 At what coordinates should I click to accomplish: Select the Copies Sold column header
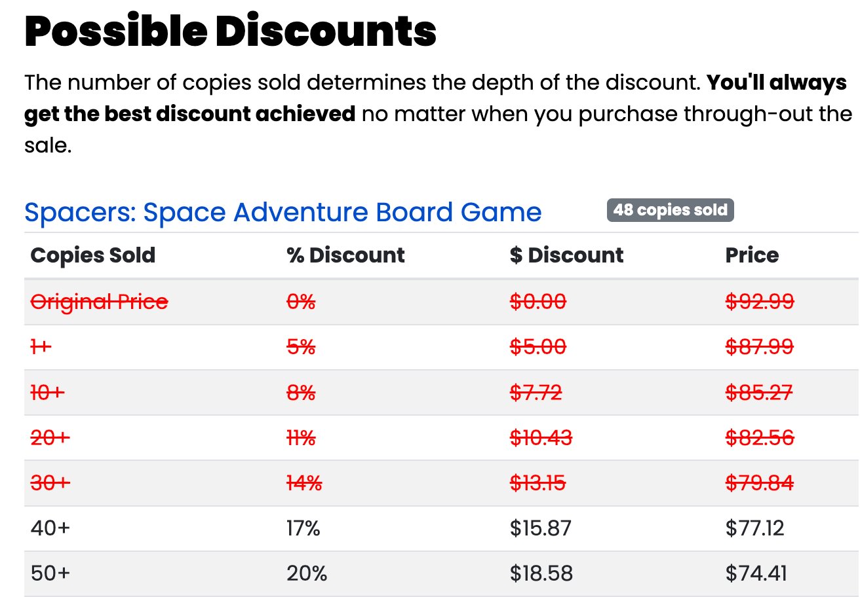click(93, 255)
